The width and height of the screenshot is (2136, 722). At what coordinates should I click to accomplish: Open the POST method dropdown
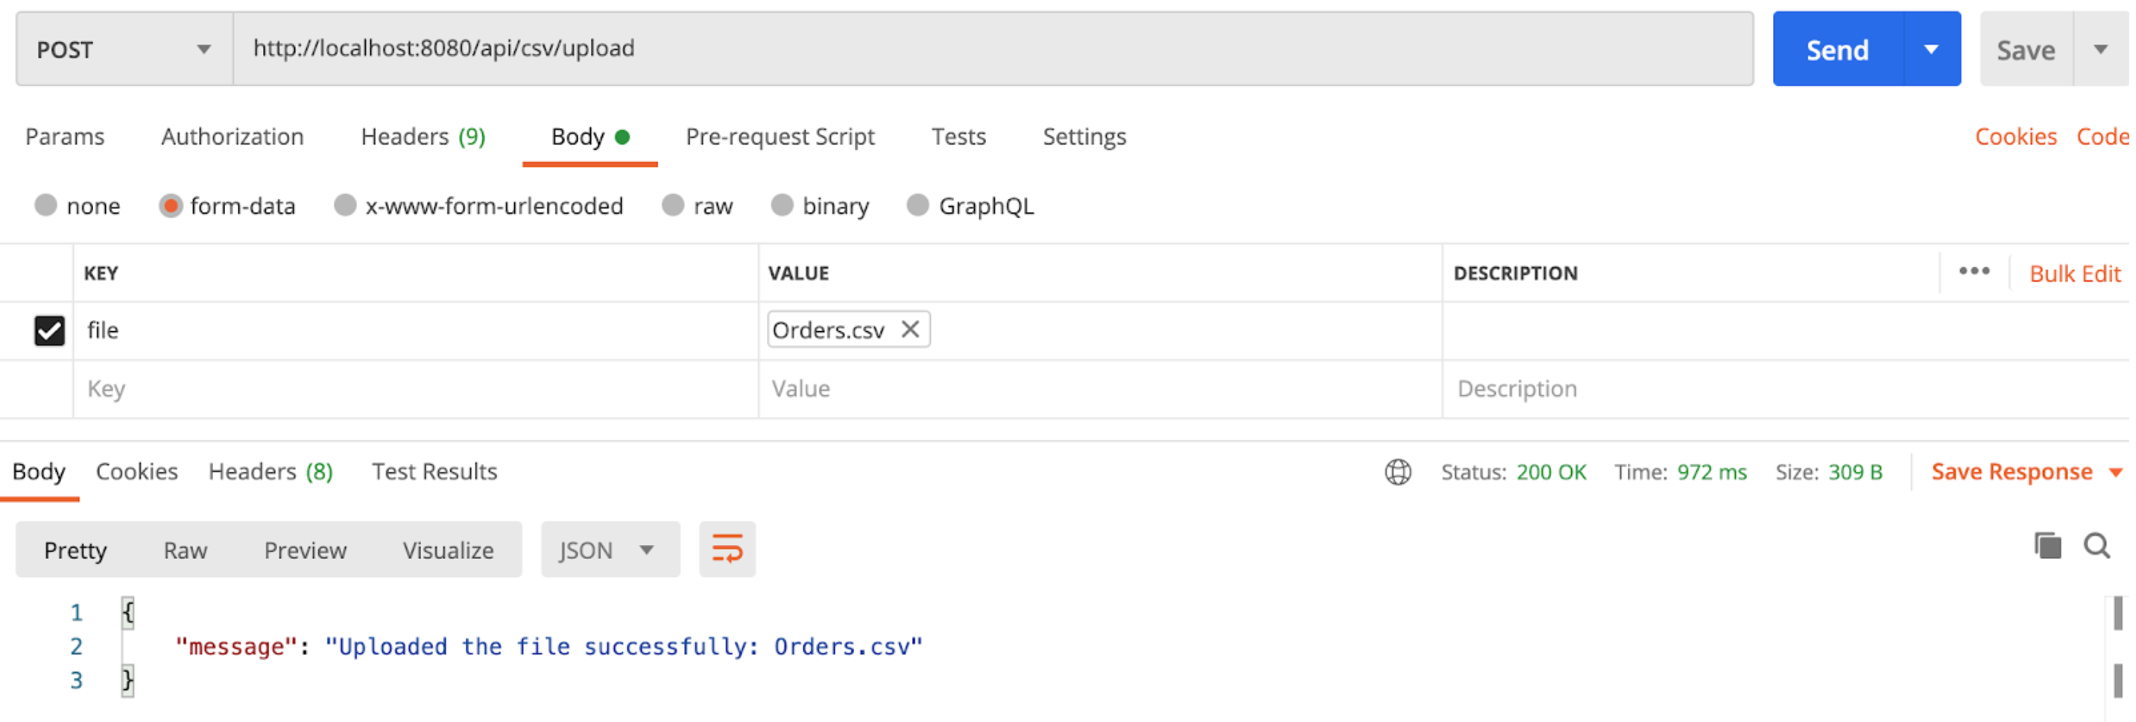tap(124, 49)
